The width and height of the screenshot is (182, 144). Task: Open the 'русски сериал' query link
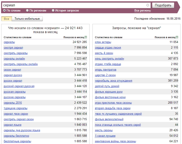coord(13,81)
